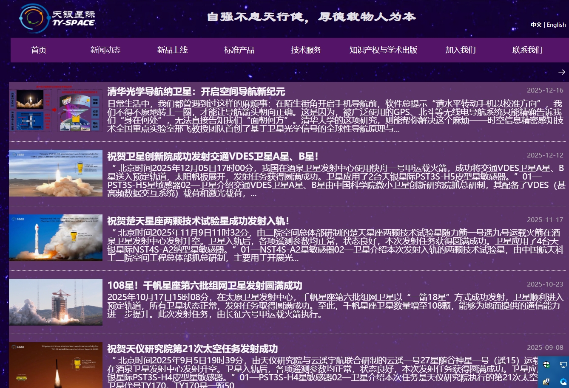
Task: Open the folder info tray icon
Action: pos(546,381)
